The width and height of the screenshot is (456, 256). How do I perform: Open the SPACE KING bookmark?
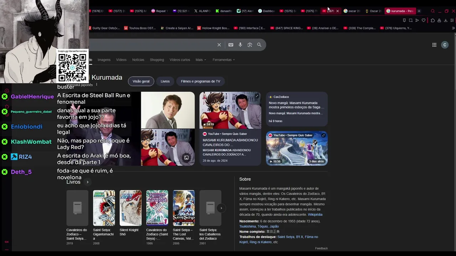pos(286,28)
